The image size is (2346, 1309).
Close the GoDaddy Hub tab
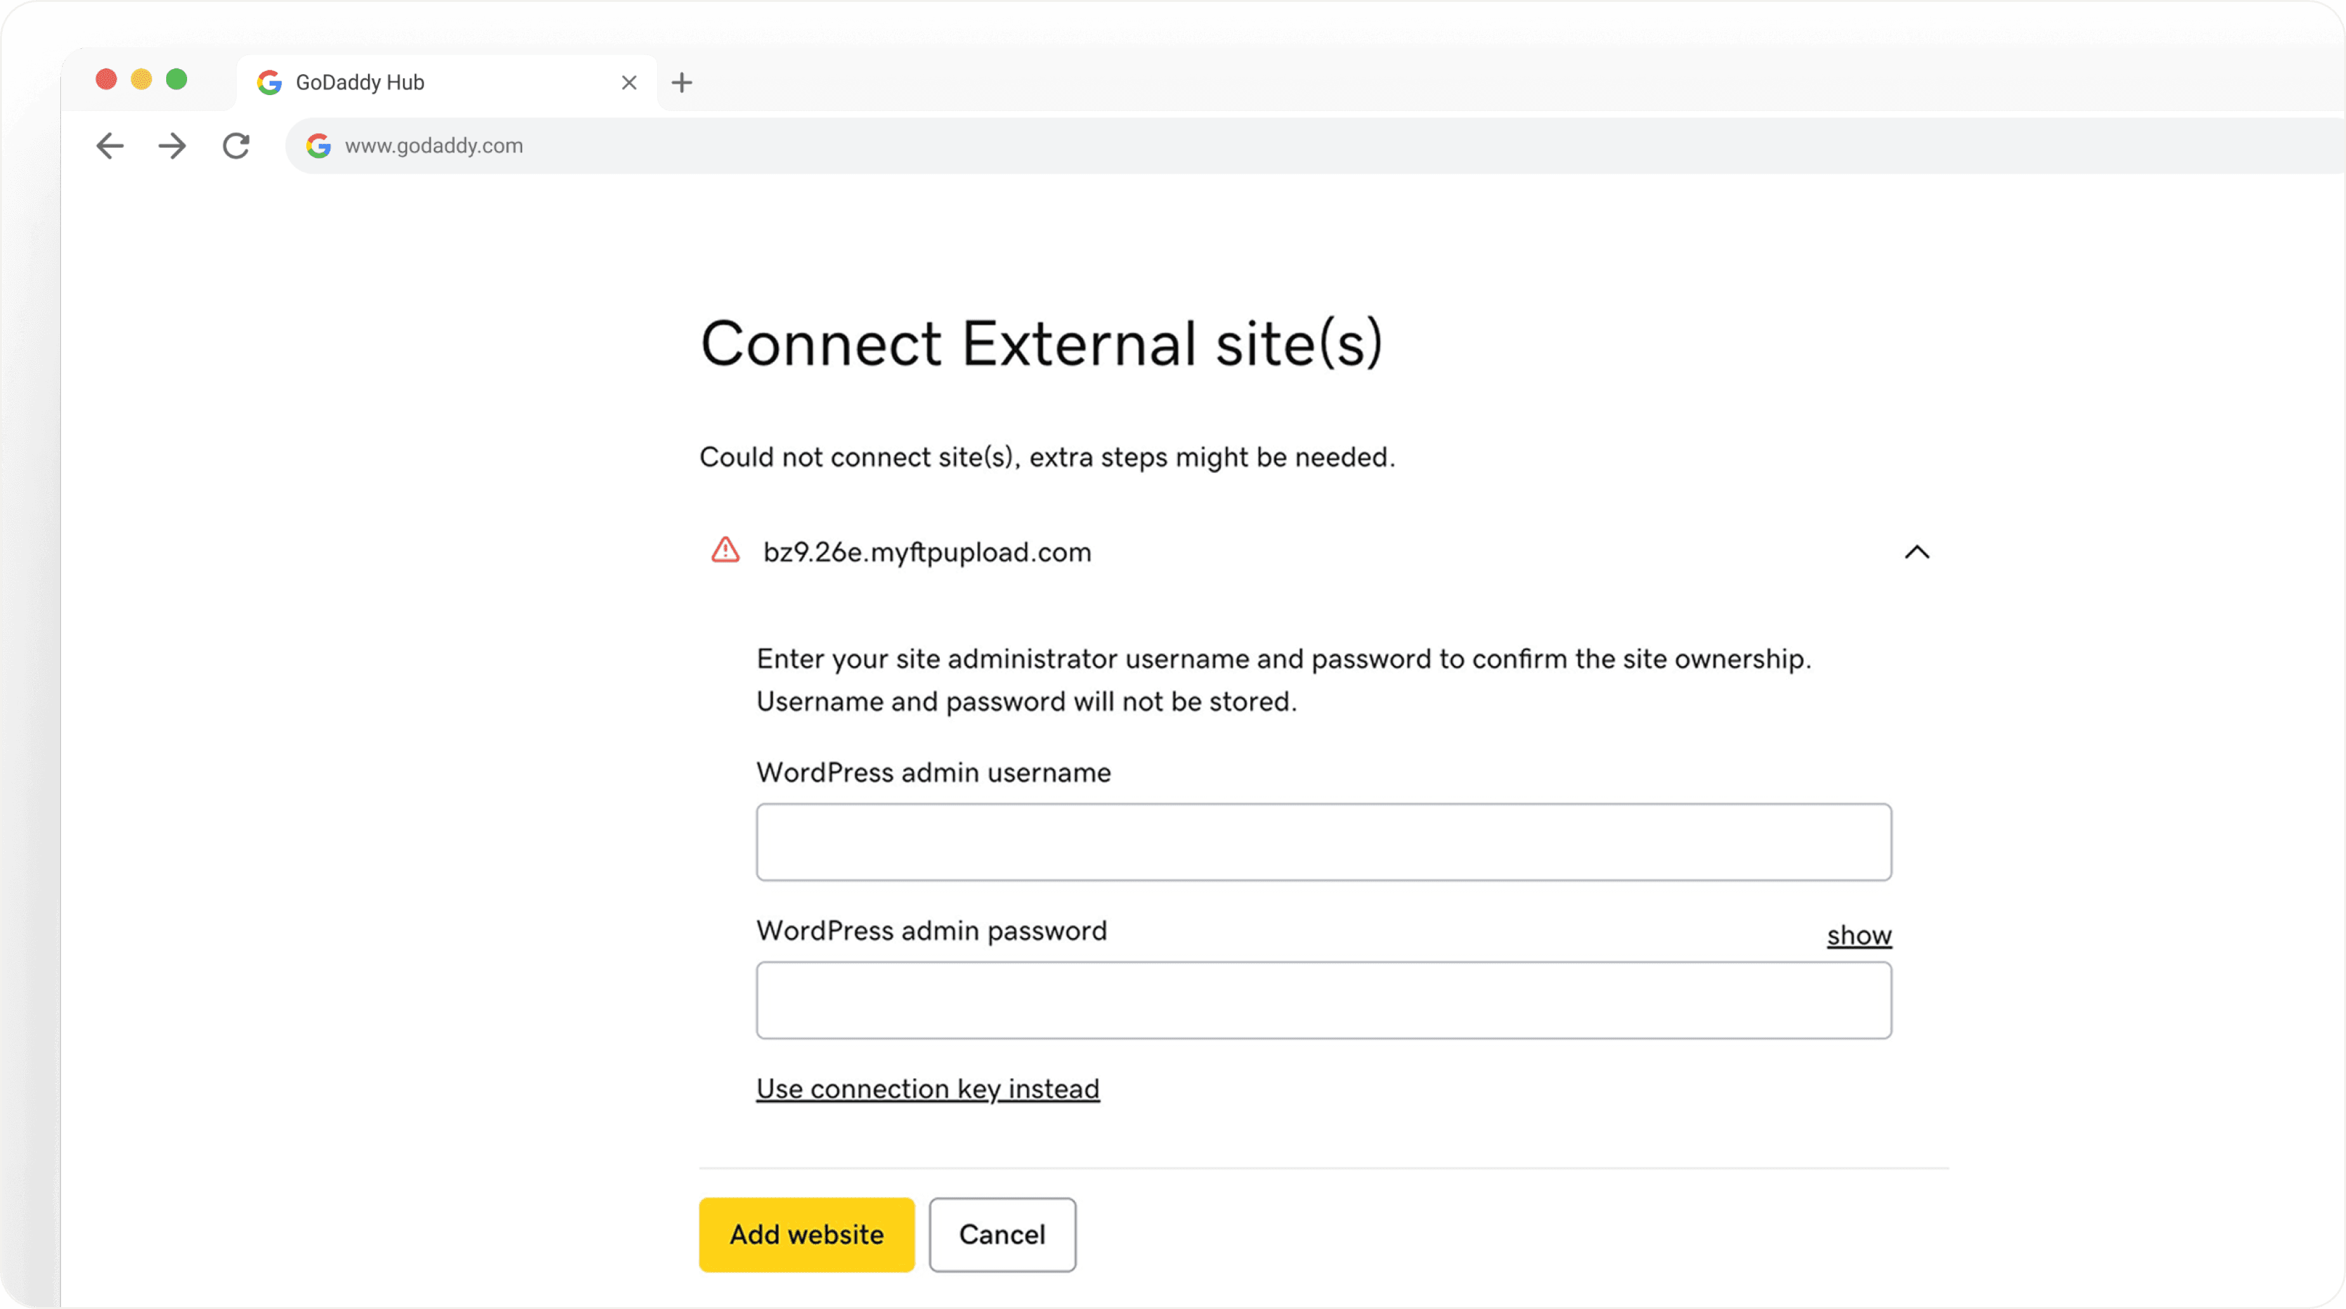629,83
